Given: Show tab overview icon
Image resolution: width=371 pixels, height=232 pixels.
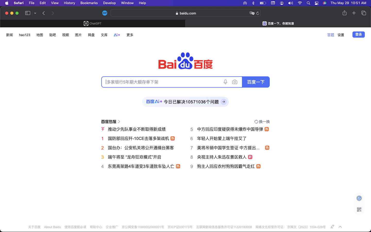Looking at the screenshot, I should 364,13.
